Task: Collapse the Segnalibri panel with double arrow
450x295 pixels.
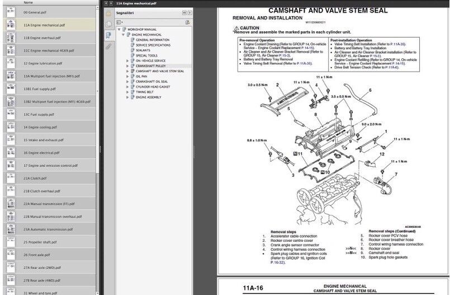Action: click(x=184, y=13)
